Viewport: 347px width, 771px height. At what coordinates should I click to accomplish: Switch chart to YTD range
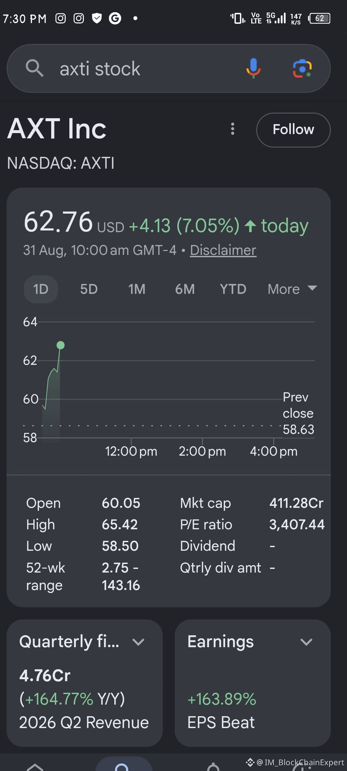[233, 289]
